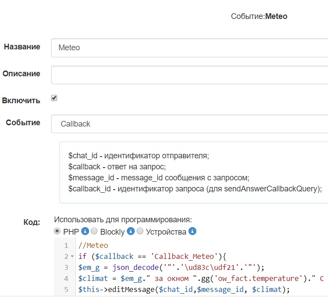Click line number 4 in editor gutter
Image resolution: width=328 pixels, height=299 pixels.
pos(66,278)
